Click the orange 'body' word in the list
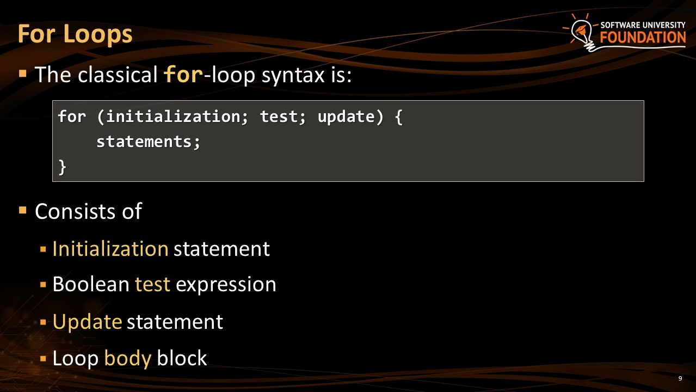 (x=127, y=358)
